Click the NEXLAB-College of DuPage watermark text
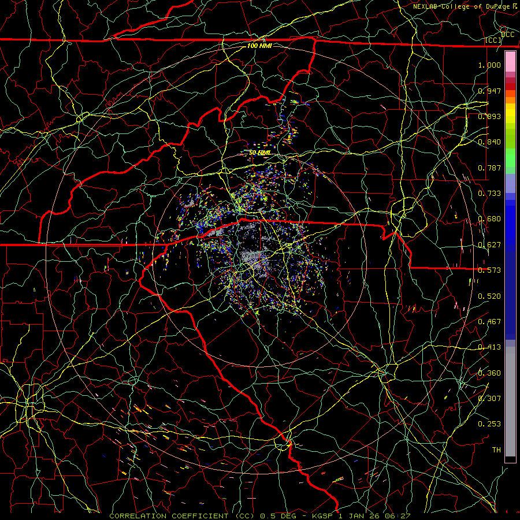 (465, 6)
